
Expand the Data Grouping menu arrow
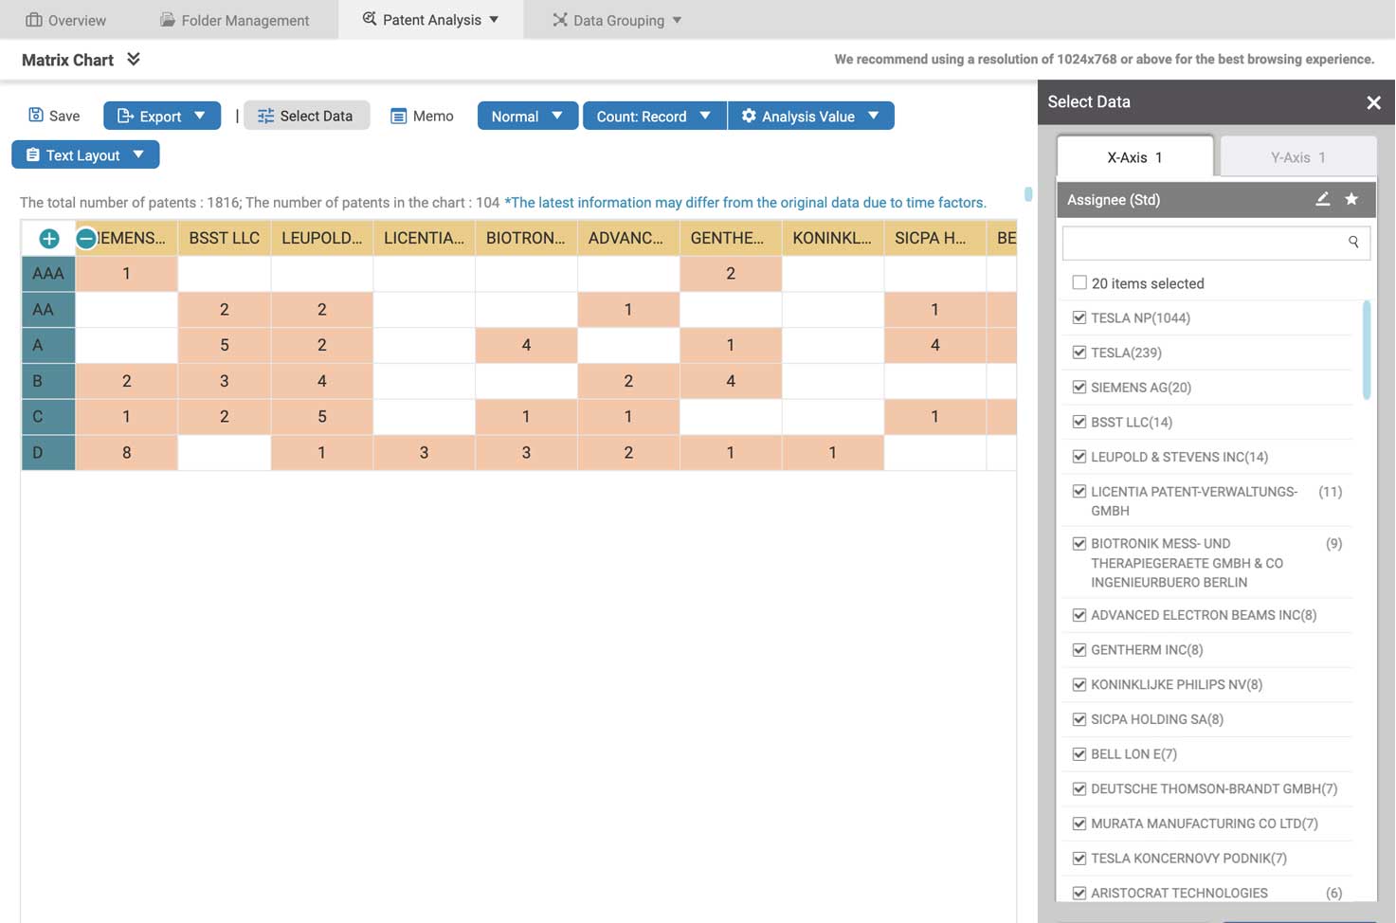pos(677,20)
